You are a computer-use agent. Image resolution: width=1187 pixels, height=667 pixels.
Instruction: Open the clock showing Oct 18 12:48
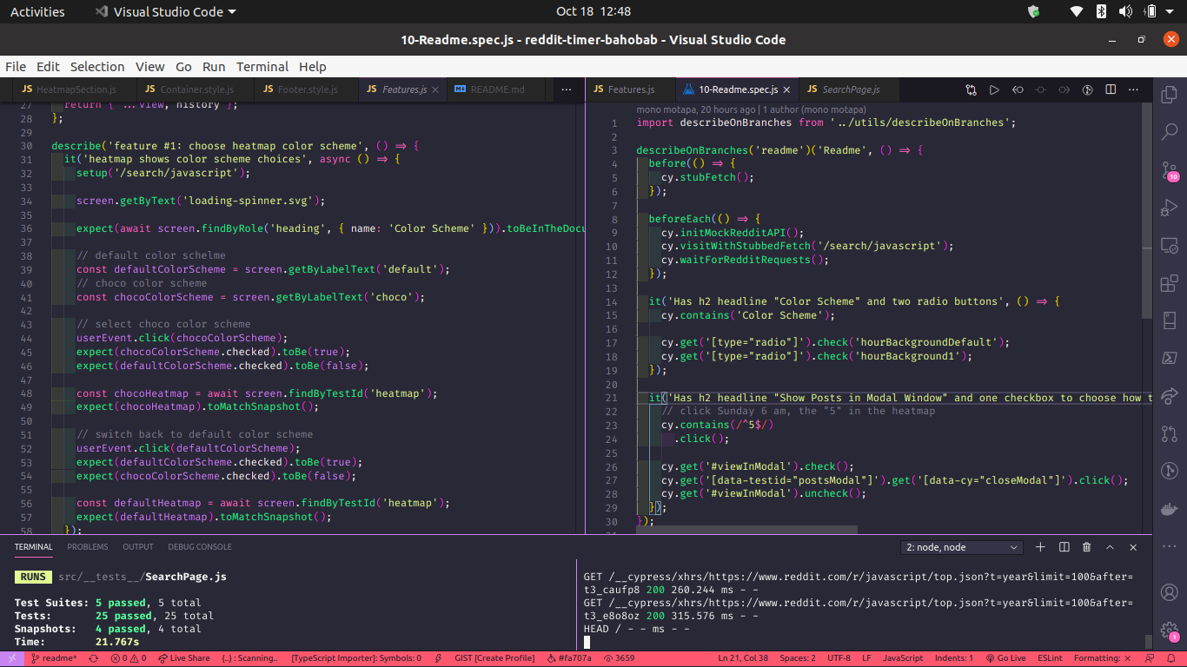coord(593,11)
